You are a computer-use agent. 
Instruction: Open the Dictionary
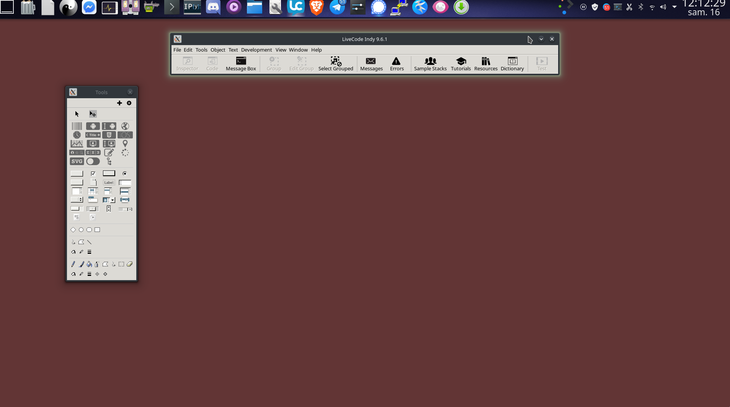(x=512, y=64)
